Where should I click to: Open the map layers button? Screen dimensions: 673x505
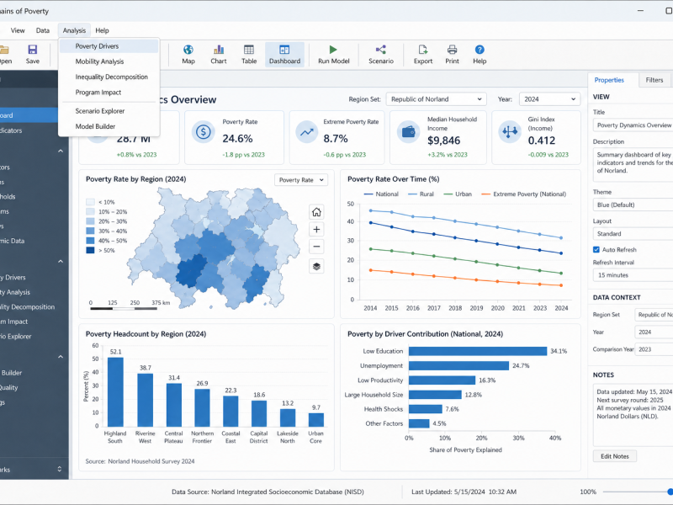[x=316, y=266]
